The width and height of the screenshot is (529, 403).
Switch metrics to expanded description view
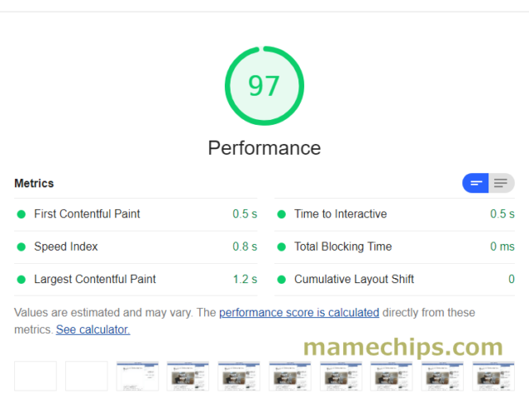point(502,183)
